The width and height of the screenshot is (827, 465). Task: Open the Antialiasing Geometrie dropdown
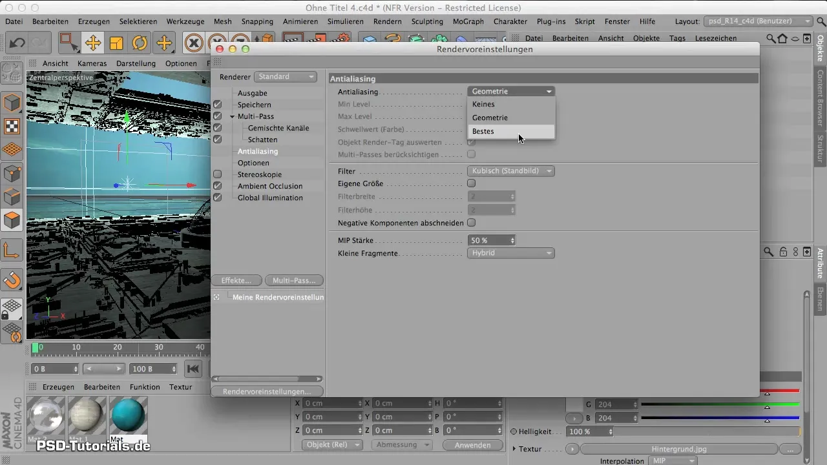pyautogui.click(x=511, y=92)
